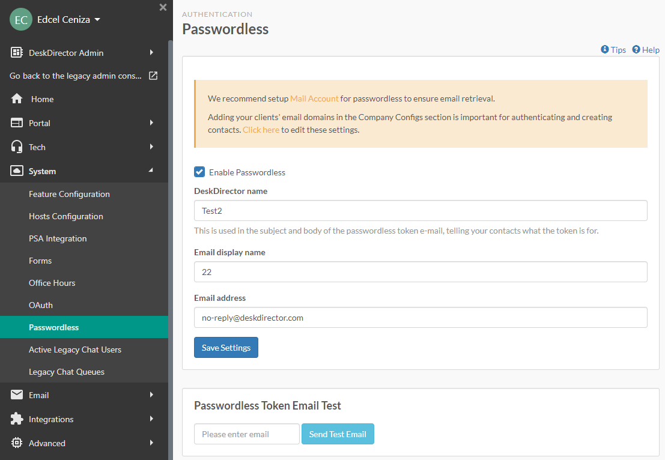Open Active Legacy Chat Users
Screen dimensions: 665x460
tap(74, 350)
